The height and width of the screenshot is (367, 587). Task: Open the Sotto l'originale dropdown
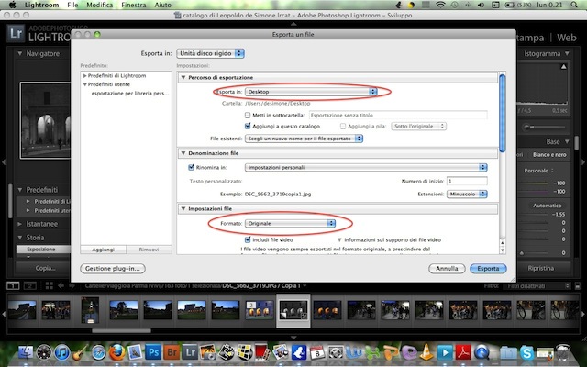tap(418, 127)
